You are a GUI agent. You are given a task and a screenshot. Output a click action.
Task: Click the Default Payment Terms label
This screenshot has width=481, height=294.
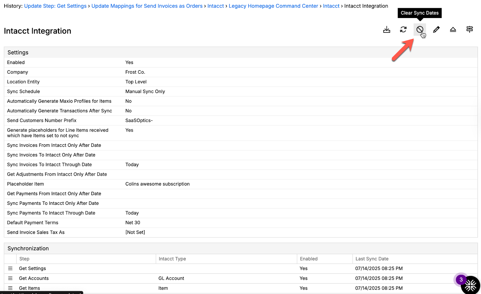[x=33, y=223]
